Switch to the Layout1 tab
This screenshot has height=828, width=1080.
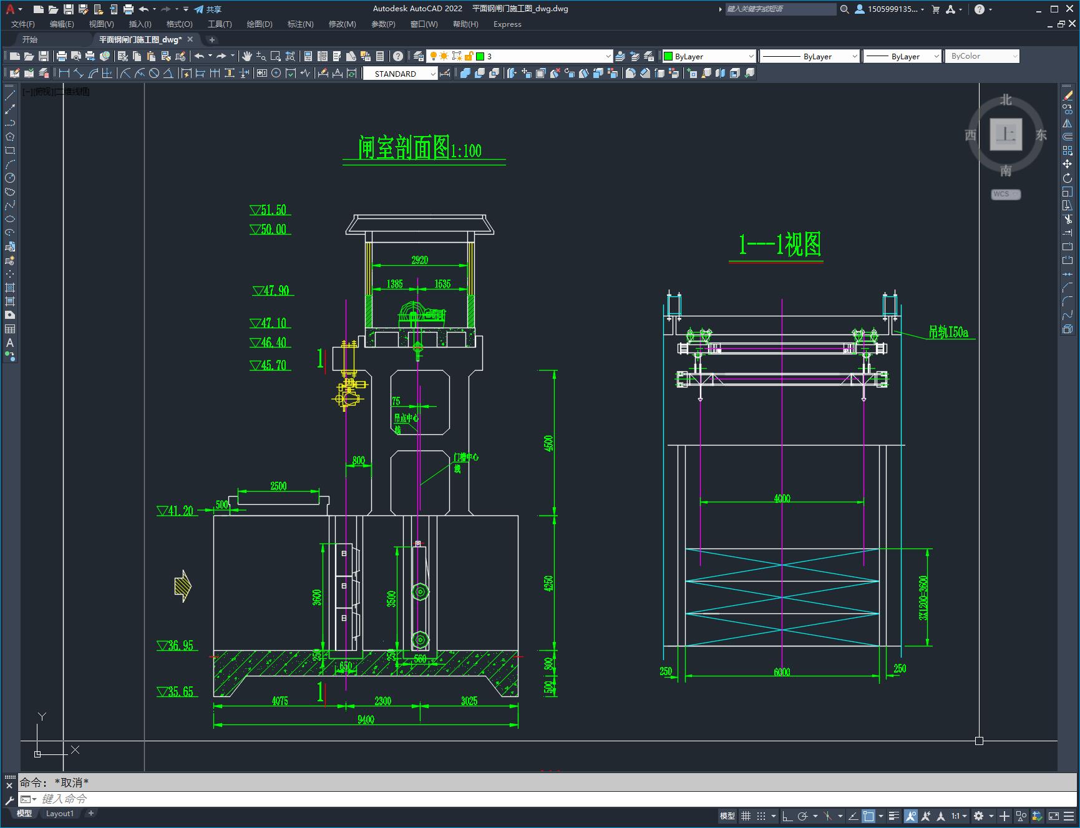(x=60, y=813)
